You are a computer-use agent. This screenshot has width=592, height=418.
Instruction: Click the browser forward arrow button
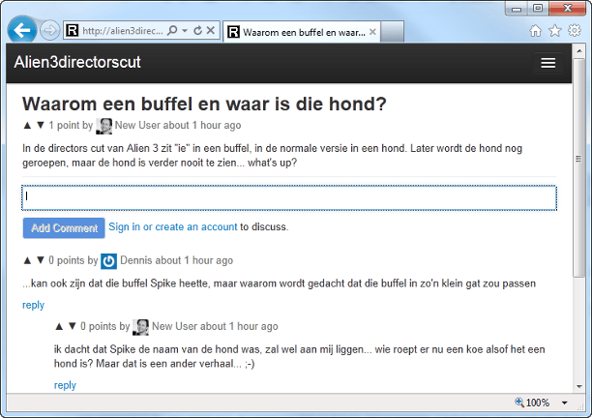coord(49,30)
